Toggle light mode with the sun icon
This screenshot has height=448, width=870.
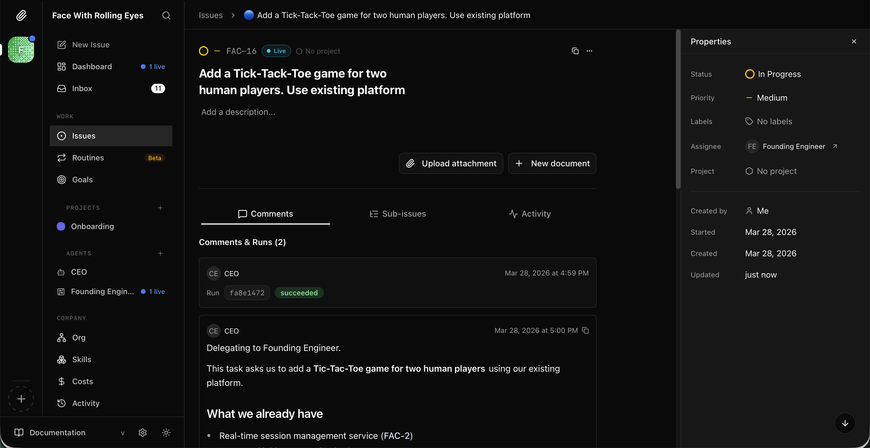click(166, 433)
